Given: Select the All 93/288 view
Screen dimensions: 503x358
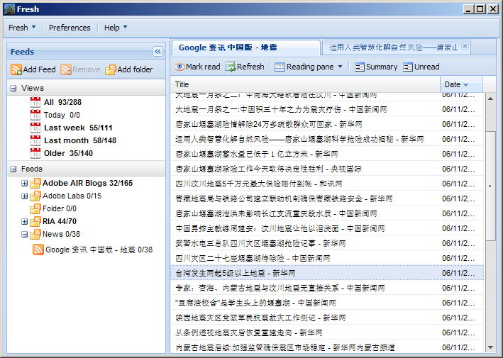Looking at the screenshot, I should coord(62,102).
